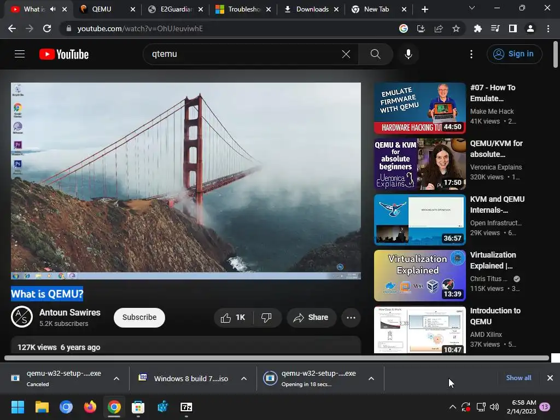Viewport: 560px width, 420px height.
Task: Open the Antoun Sawires channel name link
Action: (69, 312)
